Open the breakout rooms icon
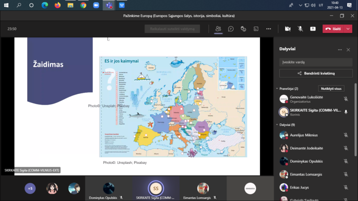 click(x=256, y=29)
